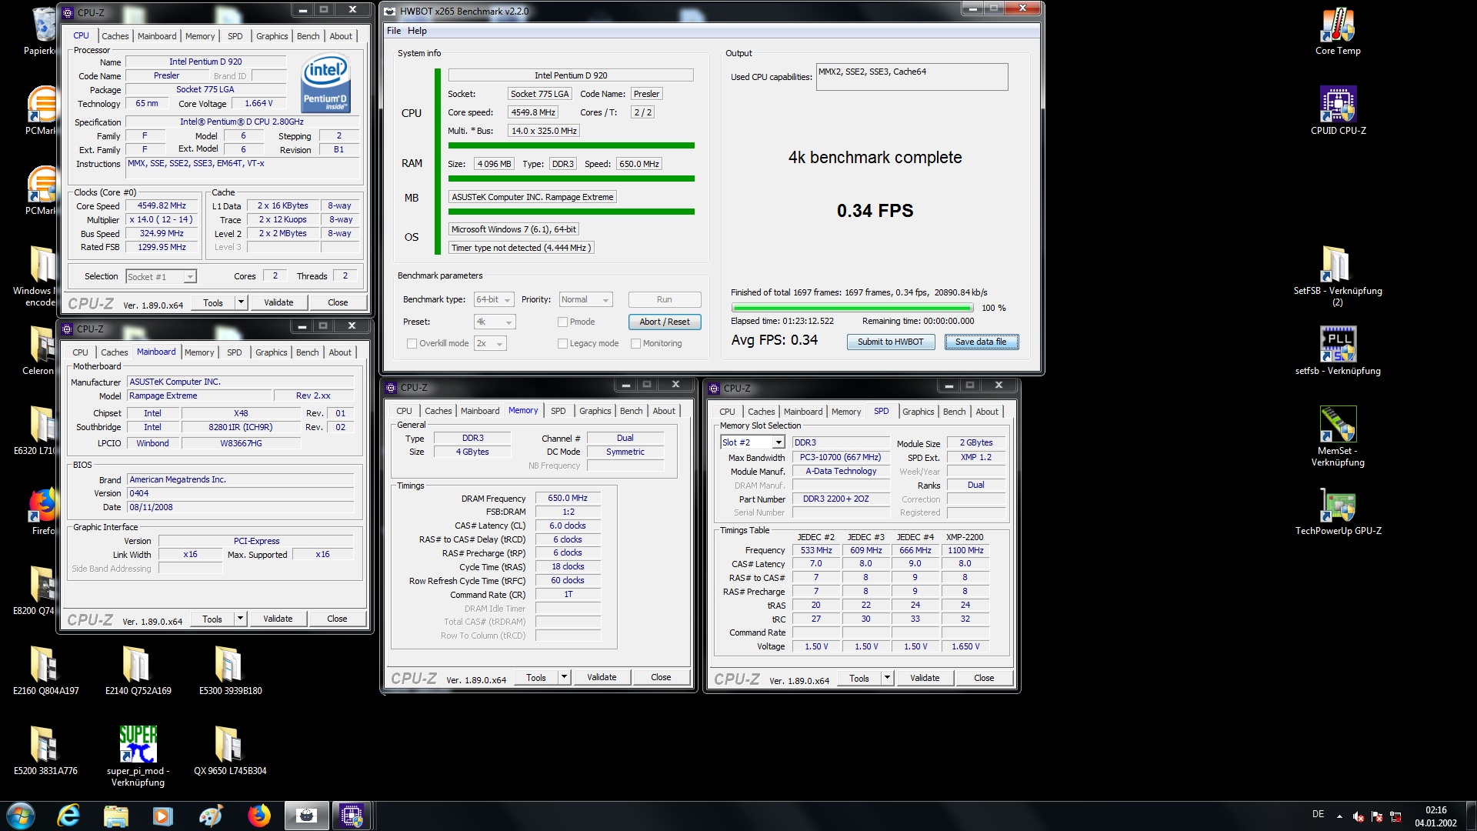This screenshot has width=1477, height=831.
Task: Click the Intel Pentium D logo in CPU-Z
Action: (326, 83)
